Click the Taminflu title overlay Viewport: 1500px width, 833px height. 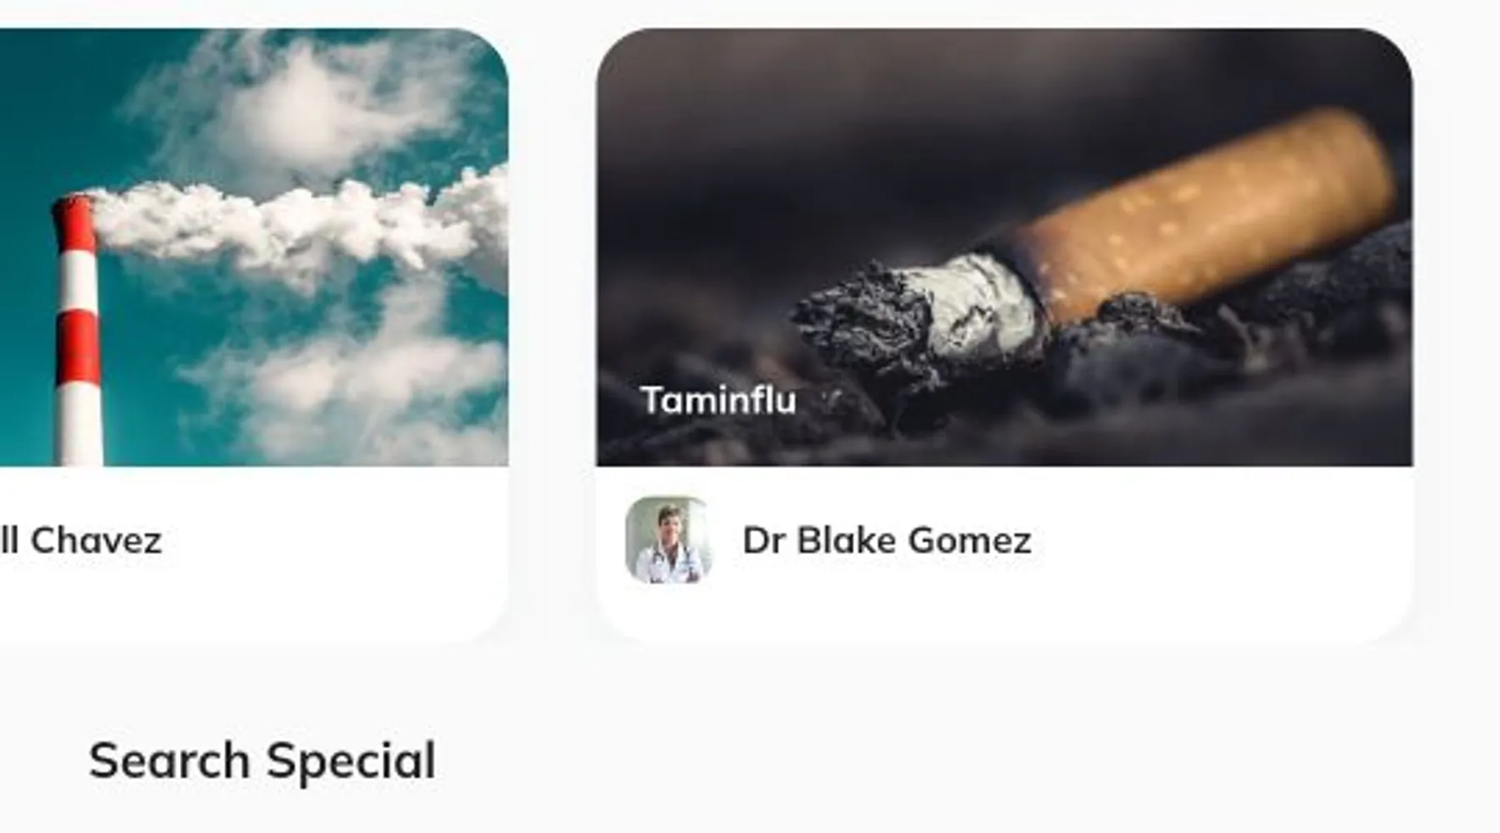click(x=718, y=401)
